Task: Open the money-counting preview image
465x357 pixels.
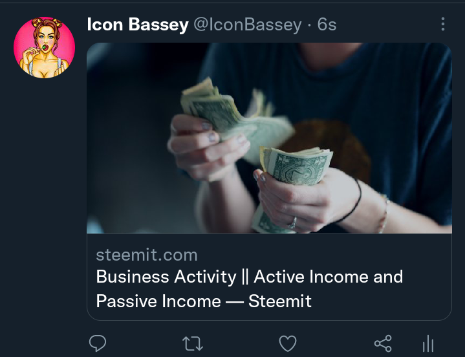Action: [269, 138]
